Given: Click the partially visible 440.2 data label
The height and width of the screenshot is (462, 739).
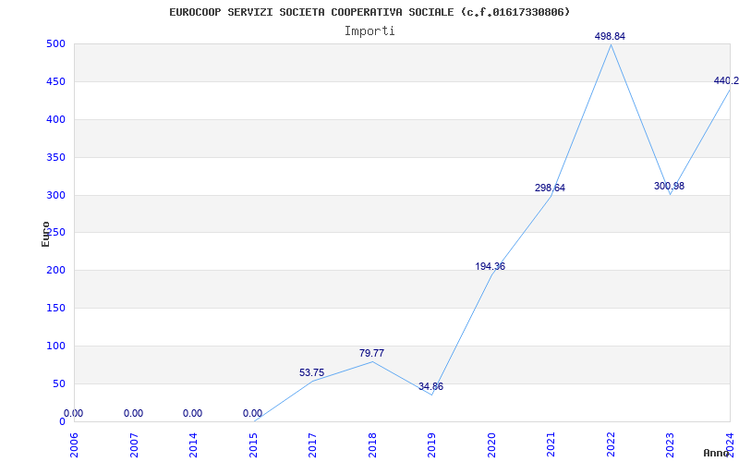Looking at the screenshot, I should 726,80.
